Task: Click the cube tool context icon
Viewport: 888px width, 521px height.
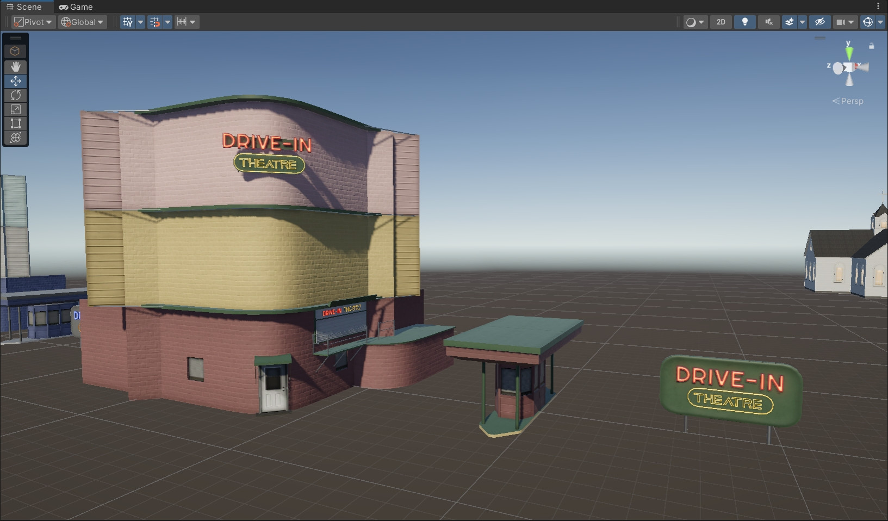Action: point(15,51)
